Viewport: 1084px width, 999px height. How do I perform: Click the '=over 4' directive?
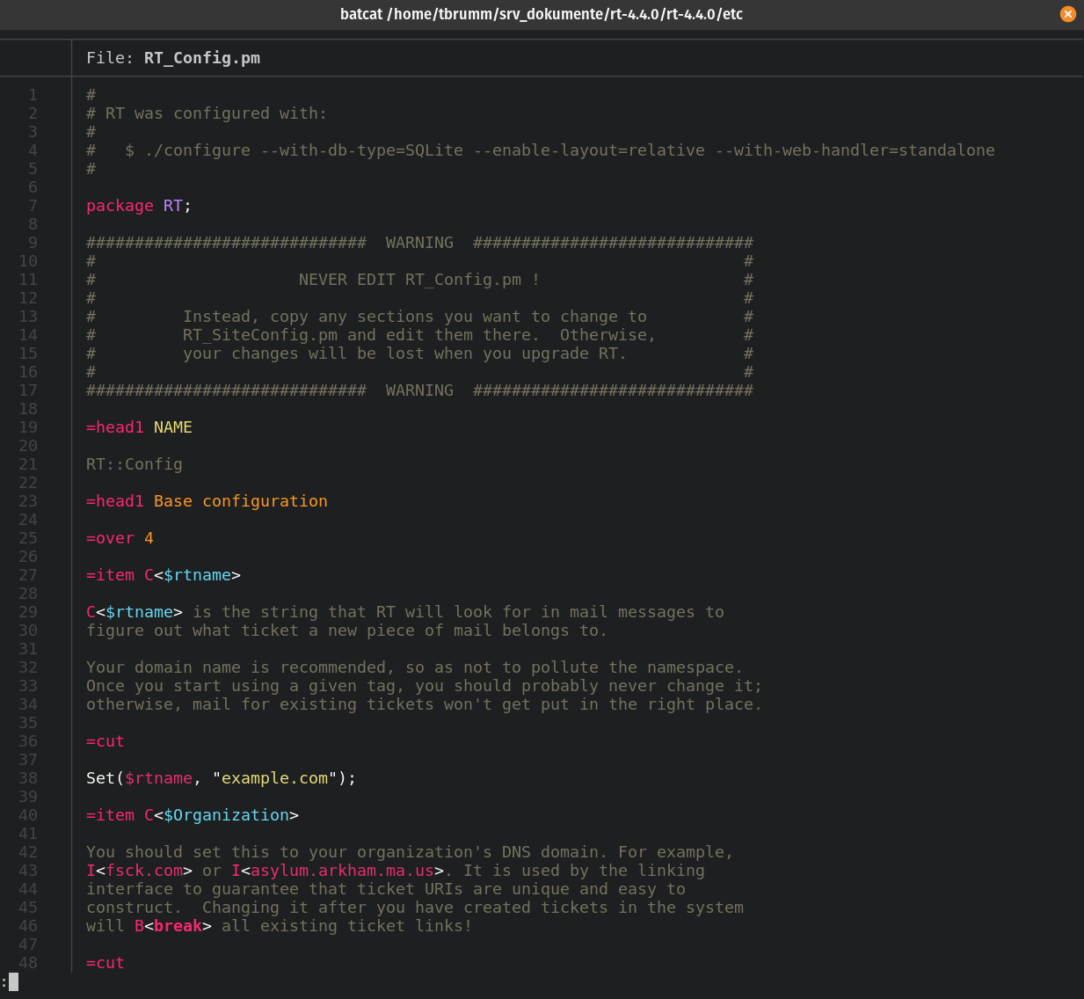click(x=120, y=538)
